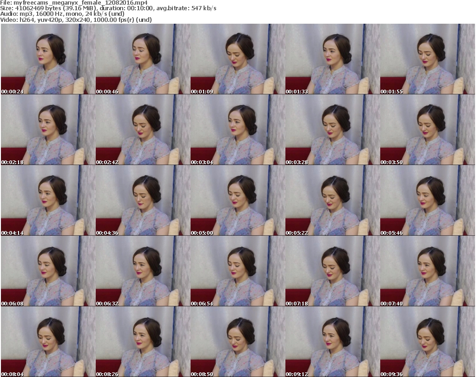
Task: Click the 00:05:00 video frame
Action: 238,200
